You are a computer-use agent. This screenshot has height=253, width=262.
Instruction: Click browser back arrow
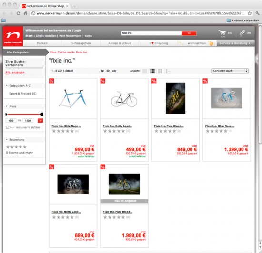pyautogui.click(x=4, y=13)
